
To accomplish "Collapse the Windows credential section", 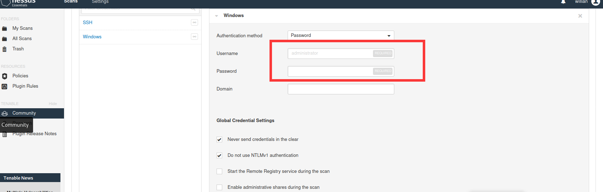I will 217,16.
